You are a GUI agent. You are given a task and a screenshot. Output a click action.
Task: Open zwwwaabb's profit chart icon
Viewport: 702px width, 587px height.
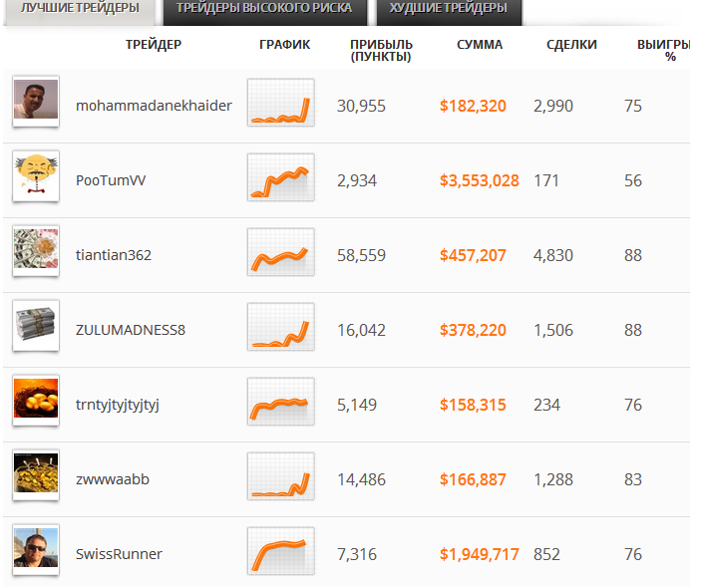click(280, 476)
